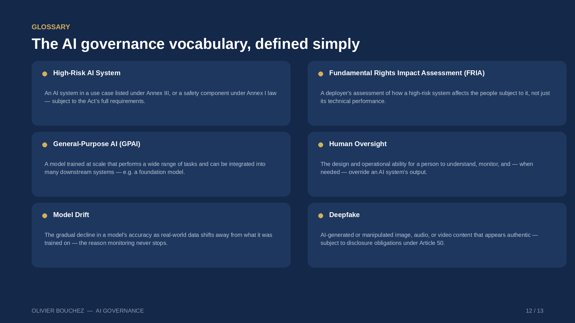
Task: Click the gold bullet beside High-Risk AI System
Action: pyautogui.click(x=45, y=74)
